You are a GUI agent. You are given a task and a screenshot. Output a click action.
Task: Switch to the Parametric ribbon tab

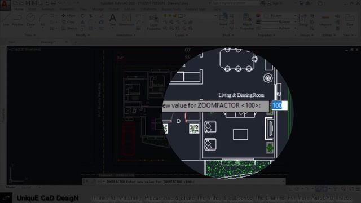coord(67,9)
